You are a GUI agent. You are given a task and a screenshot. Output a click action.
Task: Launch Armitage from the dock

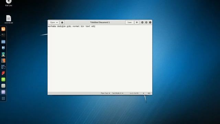click(3, 54)
